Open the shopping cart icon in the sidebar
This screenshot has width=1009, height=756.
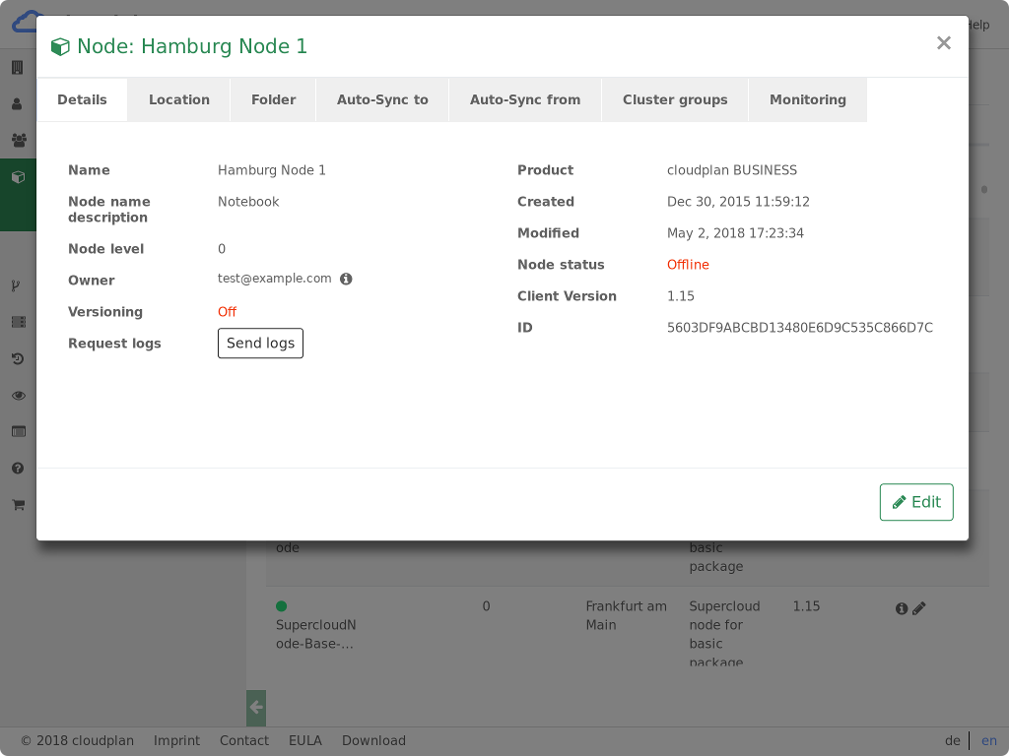(18, 505)
